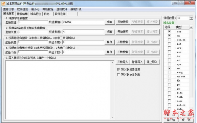Check the 导入到抢注列表 checkbox
Screen dimensions: 197x123
click(x=118, y=75)
